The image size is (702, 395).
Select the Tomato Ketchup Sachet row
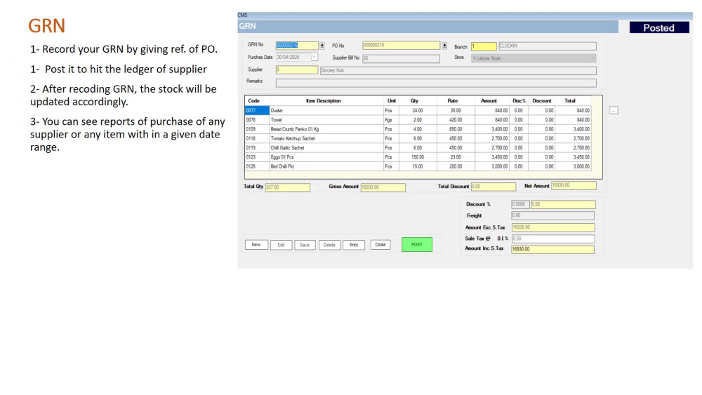click(418, 139)
